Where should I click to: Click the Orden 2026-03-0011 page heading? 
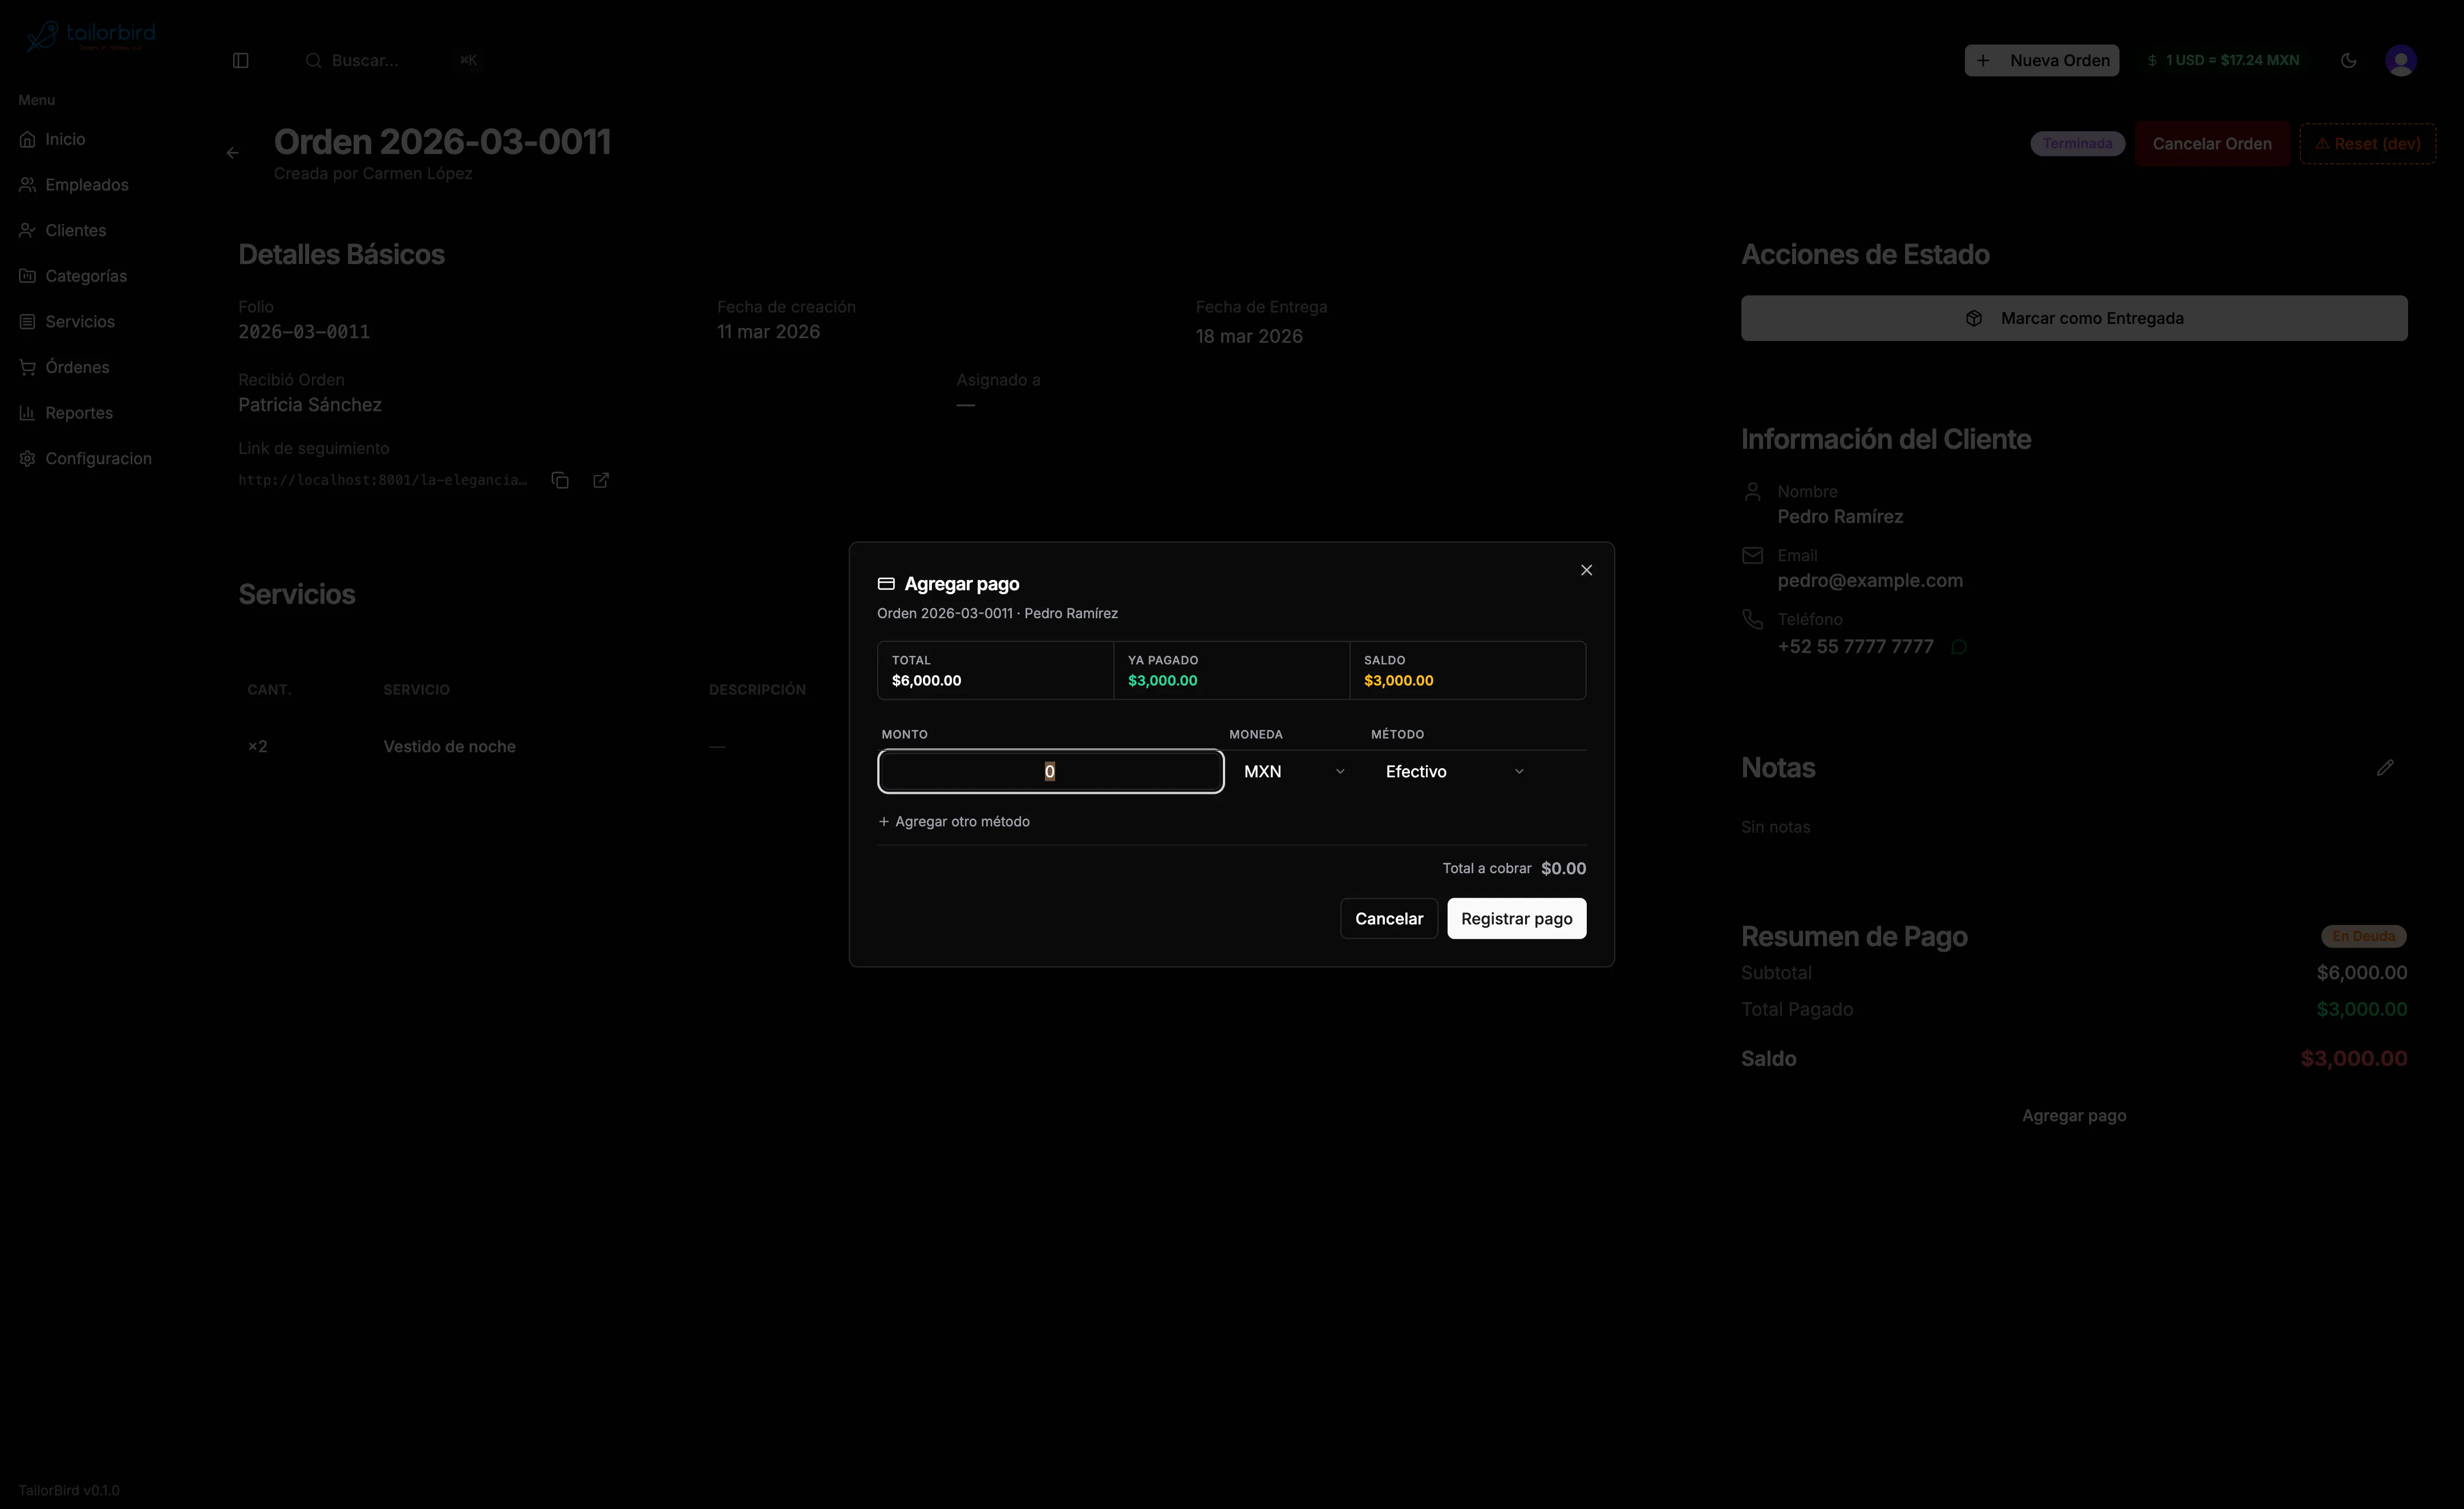click(442, 142)
